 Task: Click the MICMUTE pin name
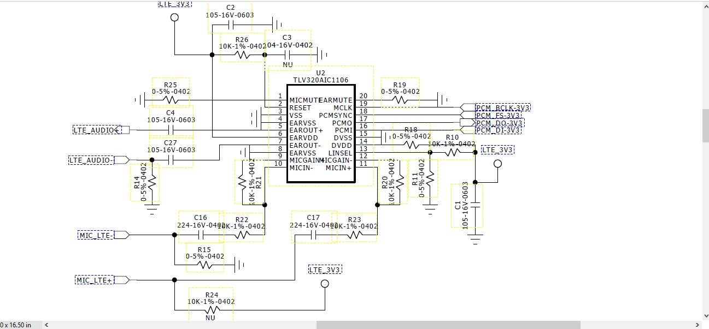306,100
